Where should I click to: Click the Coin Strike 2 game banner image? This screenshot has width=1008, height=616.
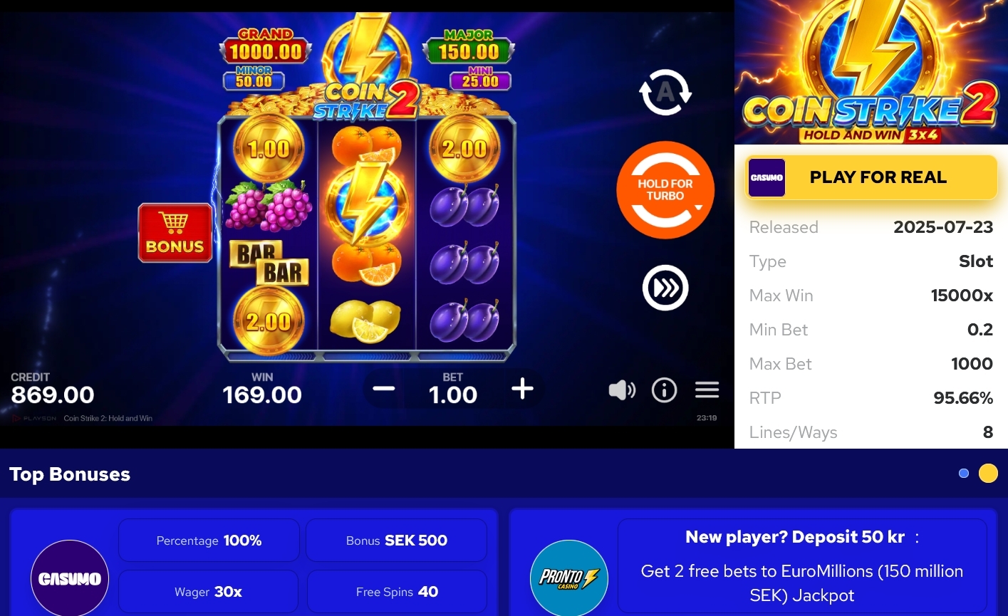pos(871,72)
